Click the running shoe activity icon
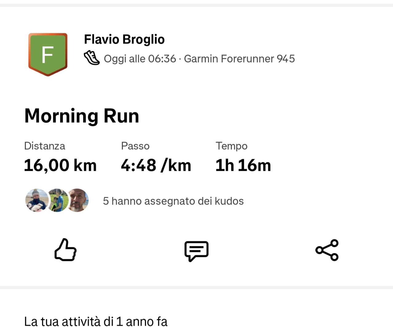The image size is (393, 327). click(91, 58)
